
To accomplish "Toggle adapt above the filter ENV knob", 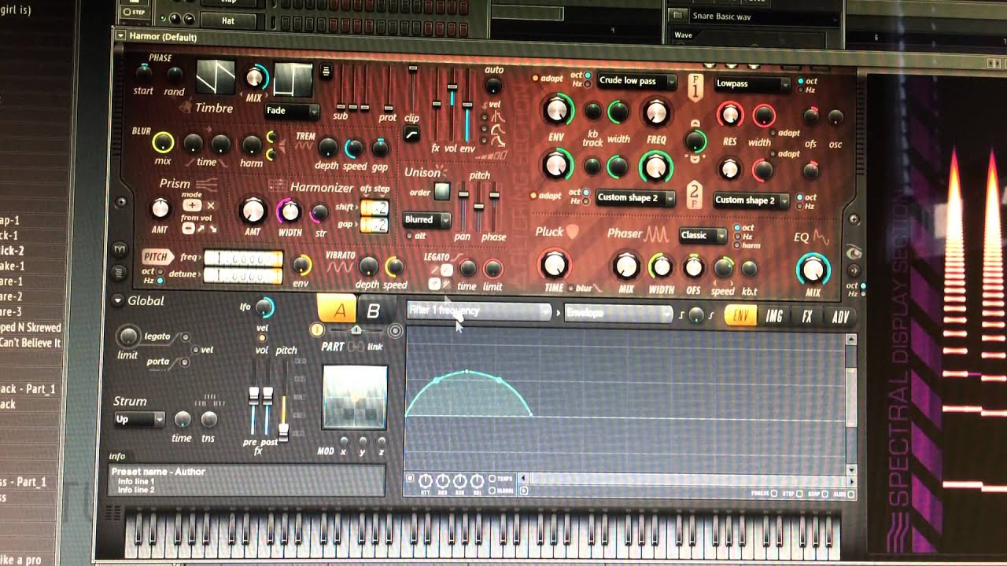I will click(x=535, y=79).
